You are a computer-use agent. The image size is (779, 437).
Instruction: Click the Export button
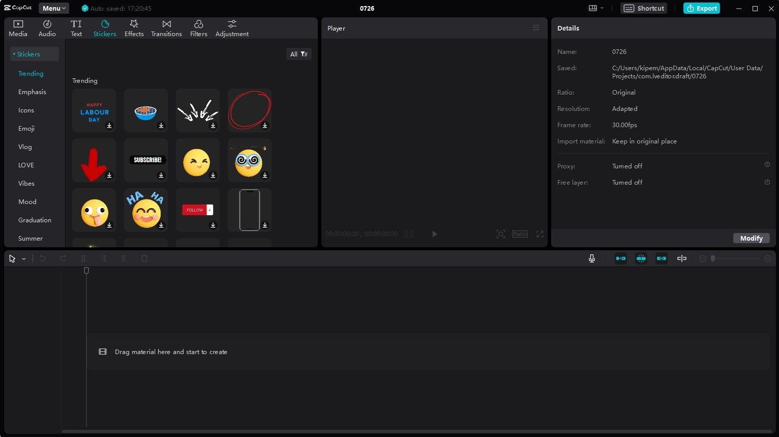[701, 8]
